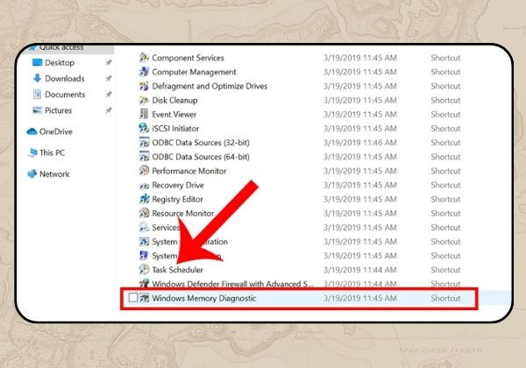Tick the Windows Memory Diagnostic checkbox
Screen dimensions: 526x368
[x=133, y=298]
